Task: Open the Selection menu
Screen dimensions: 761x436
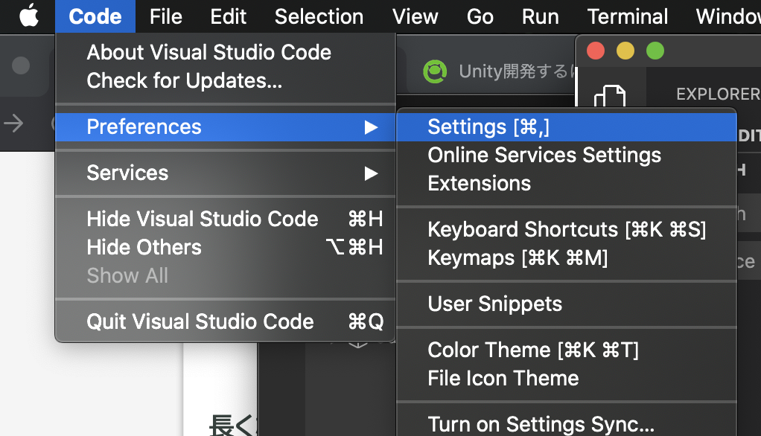Action: pyautogui.click(x=319, y=16)
